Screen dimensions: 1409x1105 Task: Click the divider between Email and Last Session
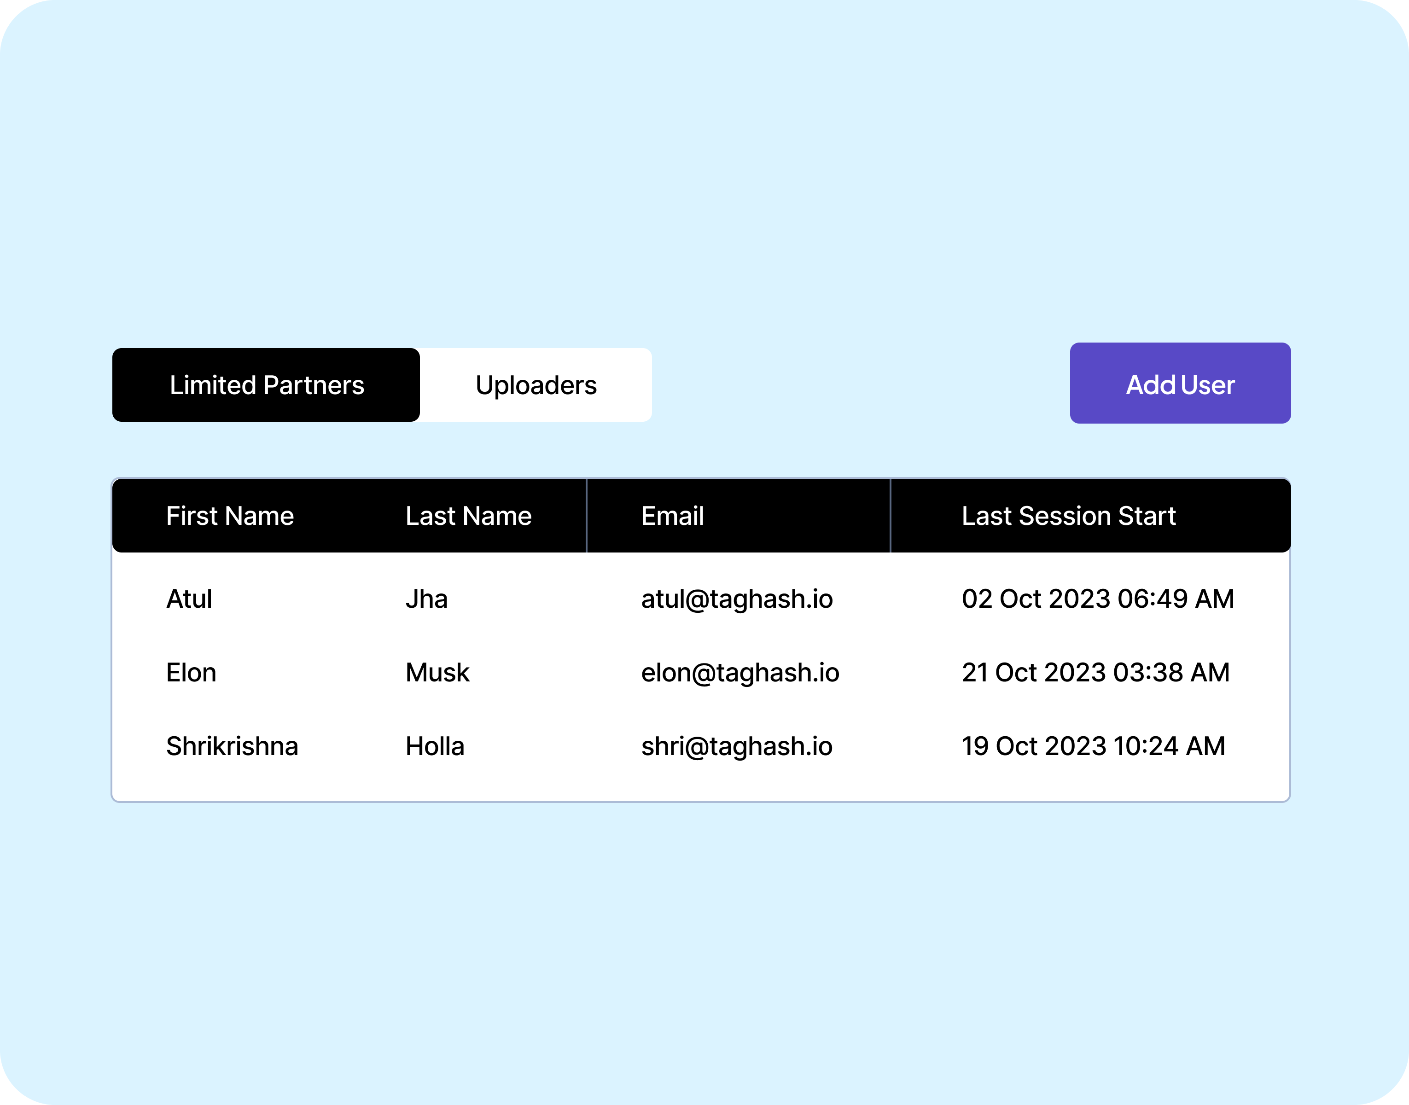pyautogui.click(x=890, y=516)
